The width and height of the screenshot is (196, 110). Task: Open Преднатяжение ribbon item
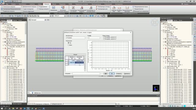click(x=138, y=9)
